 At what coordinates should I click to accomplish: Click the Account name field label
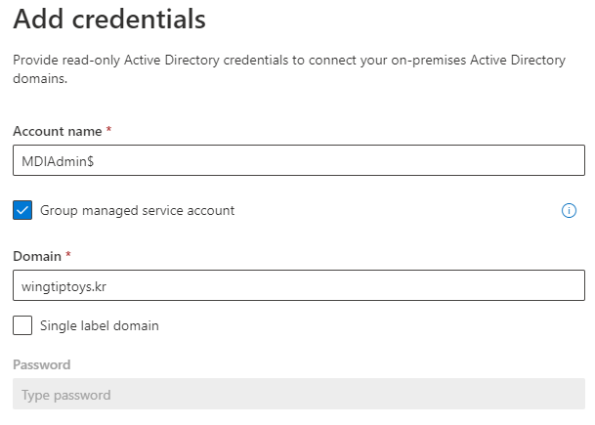55,131
